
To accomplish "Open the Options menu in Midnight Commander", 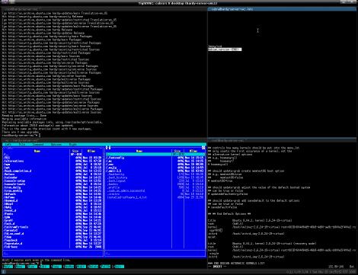I will (x=56, y=144).
